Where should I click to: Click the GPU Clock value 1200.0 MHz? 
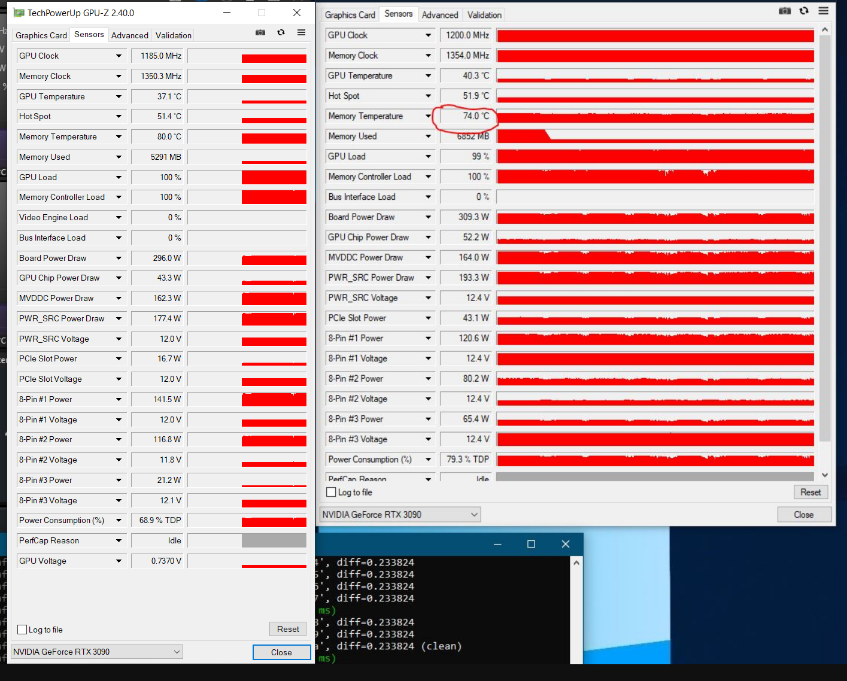tap(467, 35)
